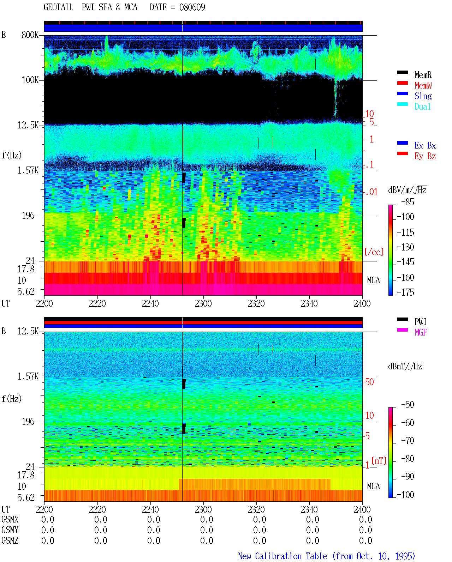Click the dBV/m color scale bar

(x=391, y=250)
